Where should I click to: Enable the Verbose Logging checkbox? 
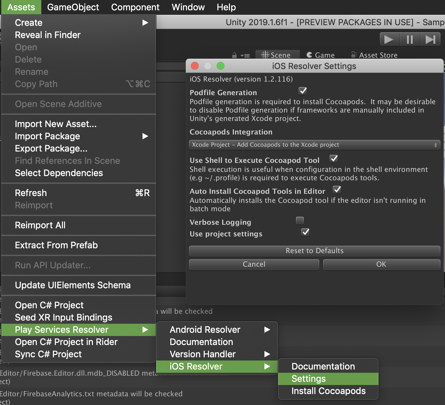click(300, 221)
